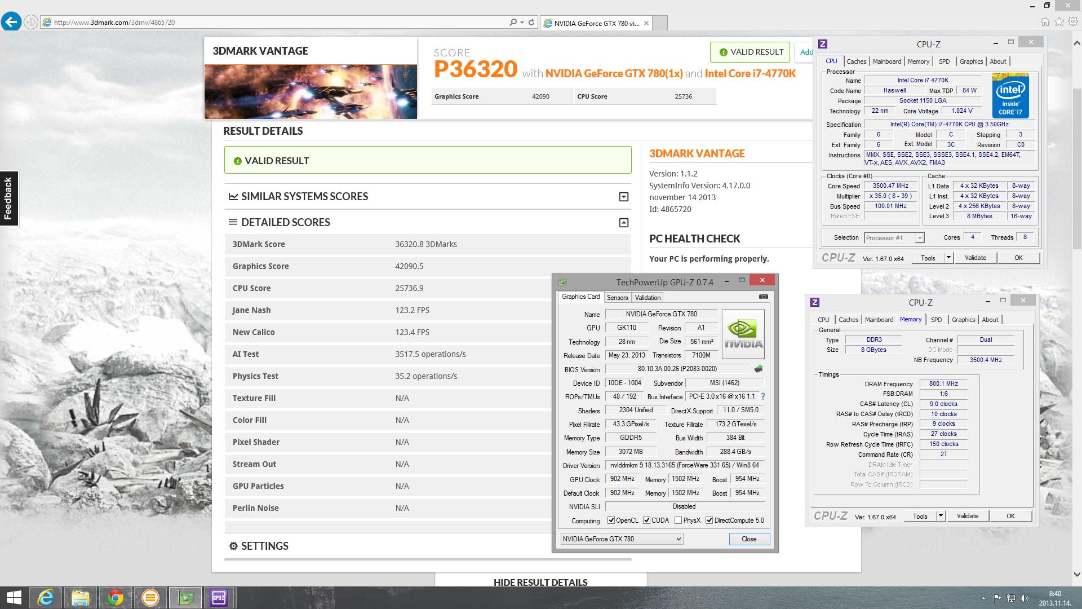This screenshot has height=609, width=1082.
Task: Open the Tools dropdown arrow in upper CPU-Z
Action: click(x=948, y=258)
